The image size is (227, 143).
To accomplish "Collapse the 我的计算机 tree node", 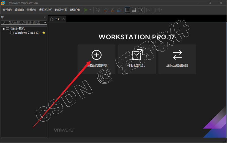I will click(4, 29).
